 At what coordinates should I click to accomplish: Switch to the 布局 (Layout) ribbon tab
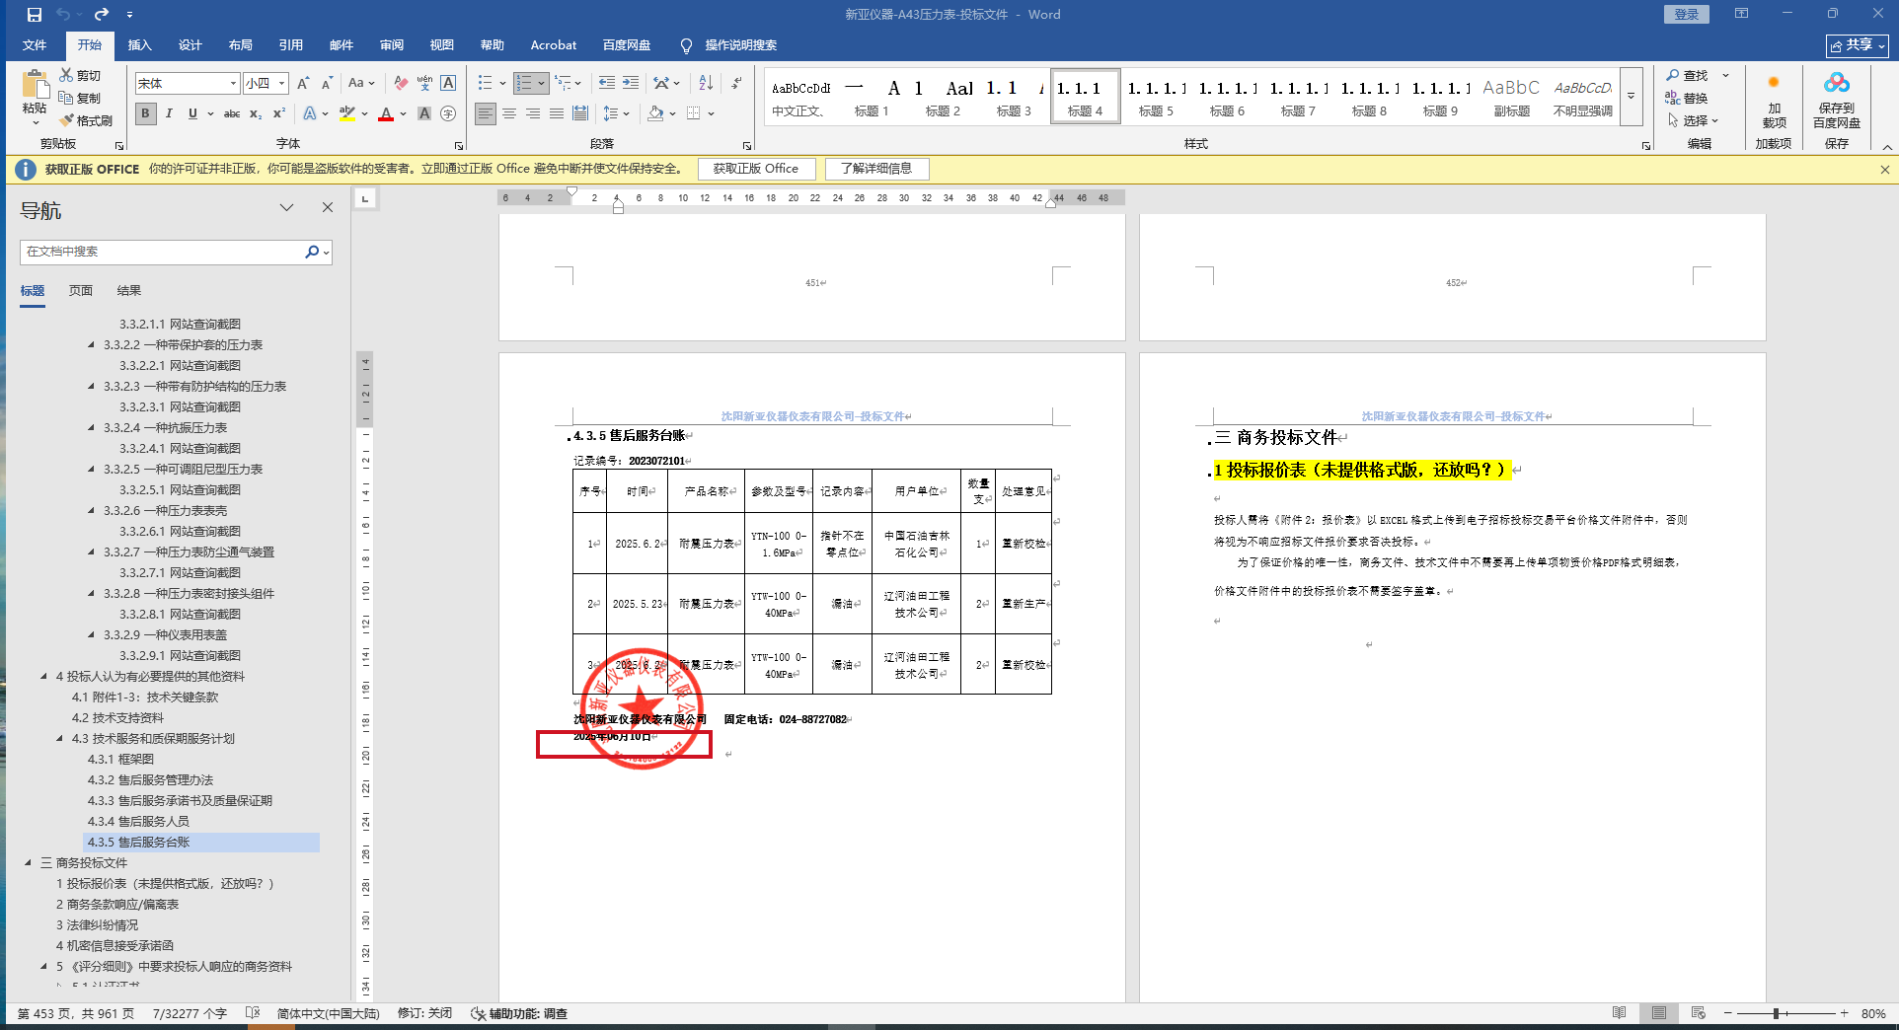pos(240,45)
